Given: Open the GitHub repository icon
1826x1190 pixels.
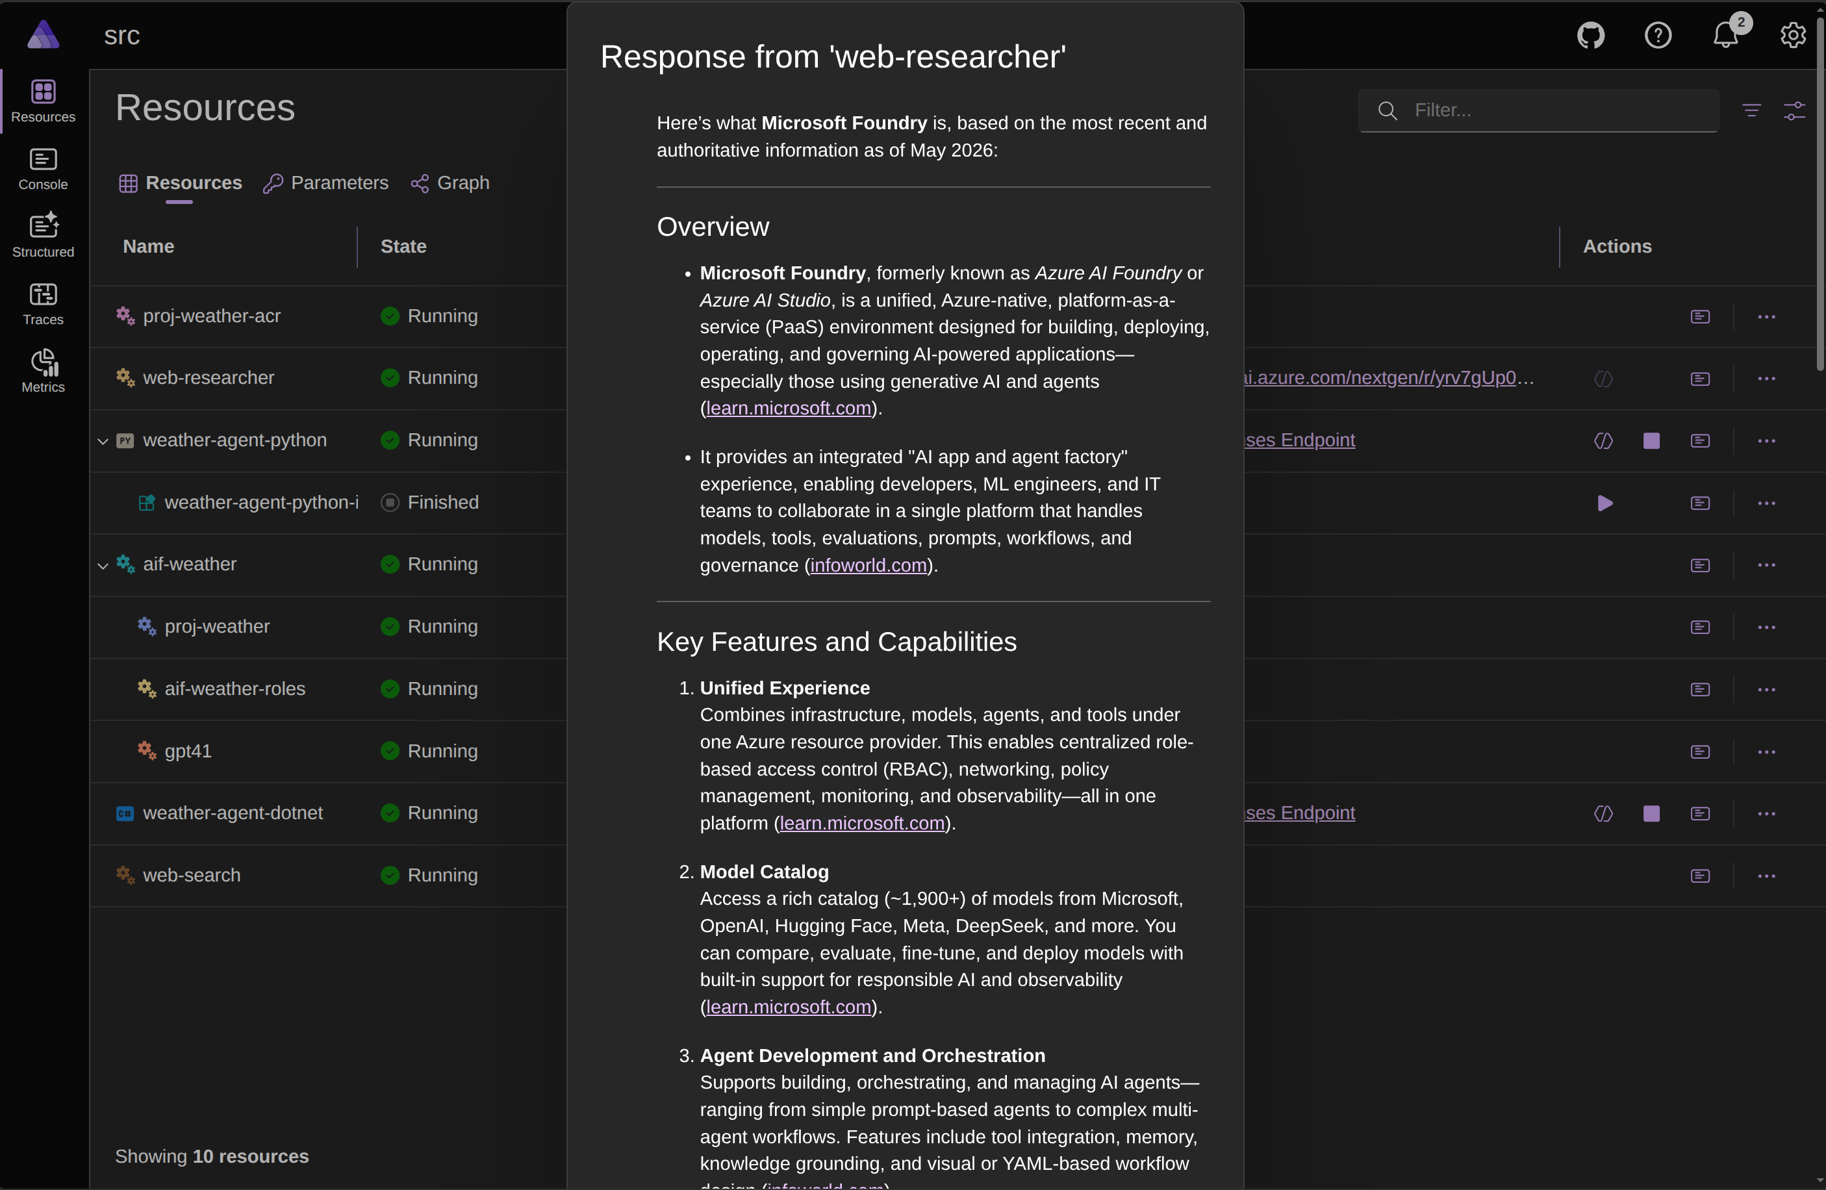Looking at the screenshot, I should [1590, 35].
